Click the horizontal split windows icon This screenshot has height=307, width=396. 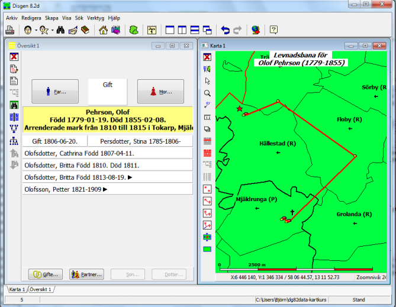pos(195,30)
